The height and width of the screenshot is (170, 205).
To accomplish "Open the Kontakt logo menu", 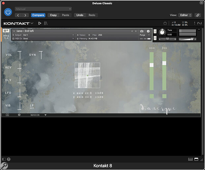I will pyautogui.click(x=18, y=23).
